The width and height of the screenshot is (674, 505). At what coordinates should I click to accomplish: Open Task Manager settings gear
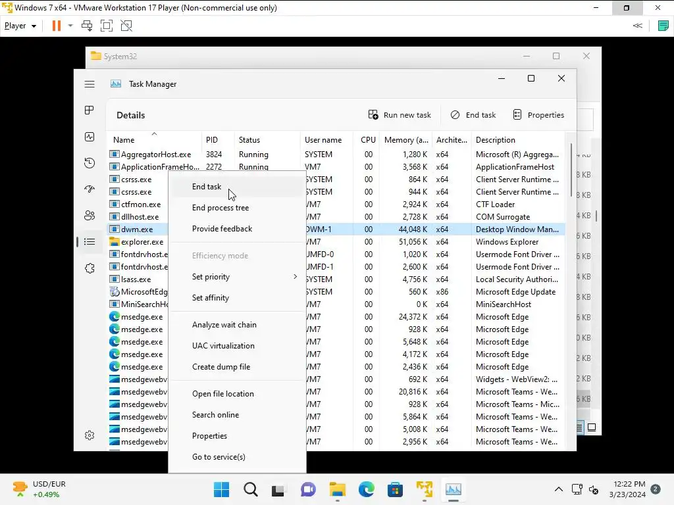coord(90,435)
